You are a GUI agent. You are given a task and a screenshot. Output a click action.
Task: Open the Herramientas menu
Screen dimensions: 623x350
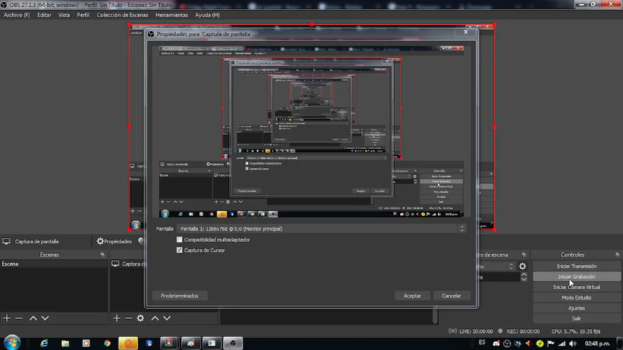click(172, 15)
